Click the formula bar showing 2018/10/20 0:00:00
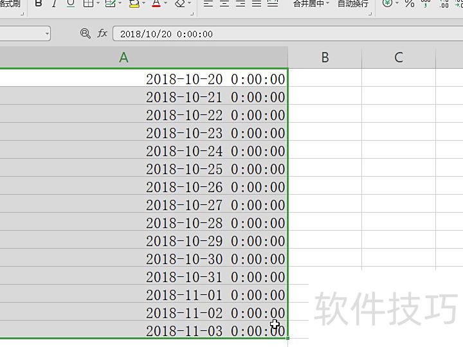 tap(287, 33)
